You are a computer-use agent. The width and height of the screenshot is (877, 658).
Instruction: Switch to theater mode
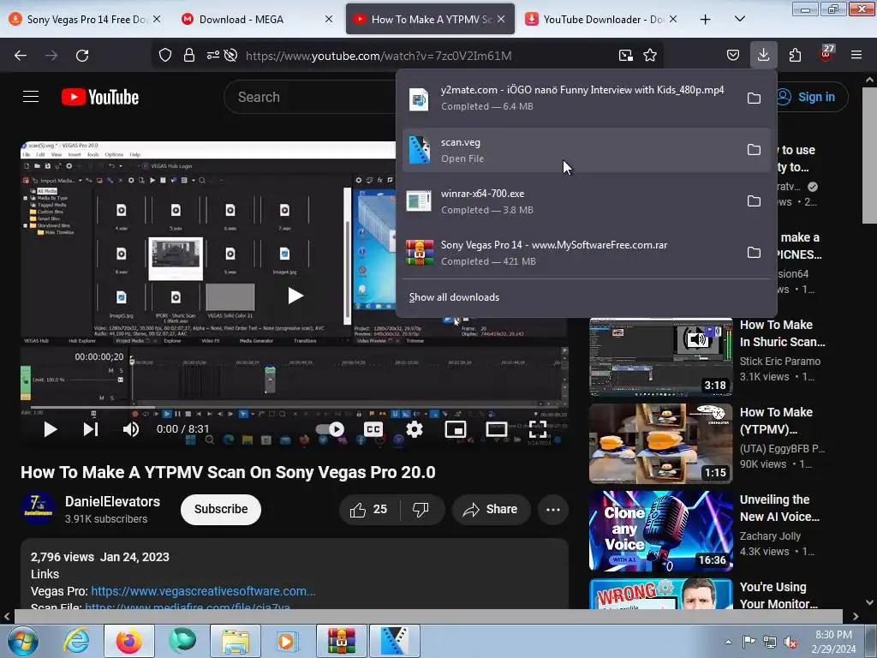pos(497,429)
